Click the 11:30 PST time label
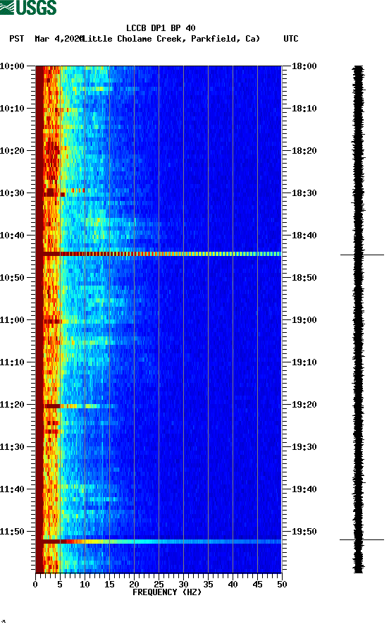The image size is (389, 629). pyautogui.click(x=12, y=447)
